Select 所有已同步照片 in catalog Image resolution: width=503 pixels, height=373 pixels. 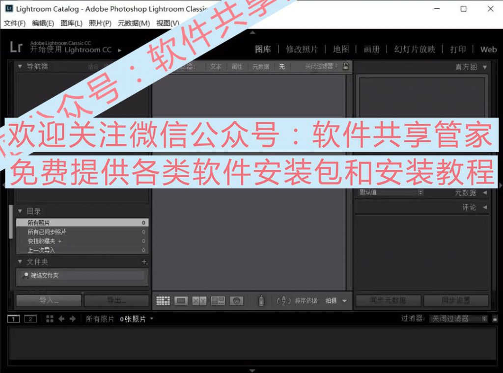82,232
